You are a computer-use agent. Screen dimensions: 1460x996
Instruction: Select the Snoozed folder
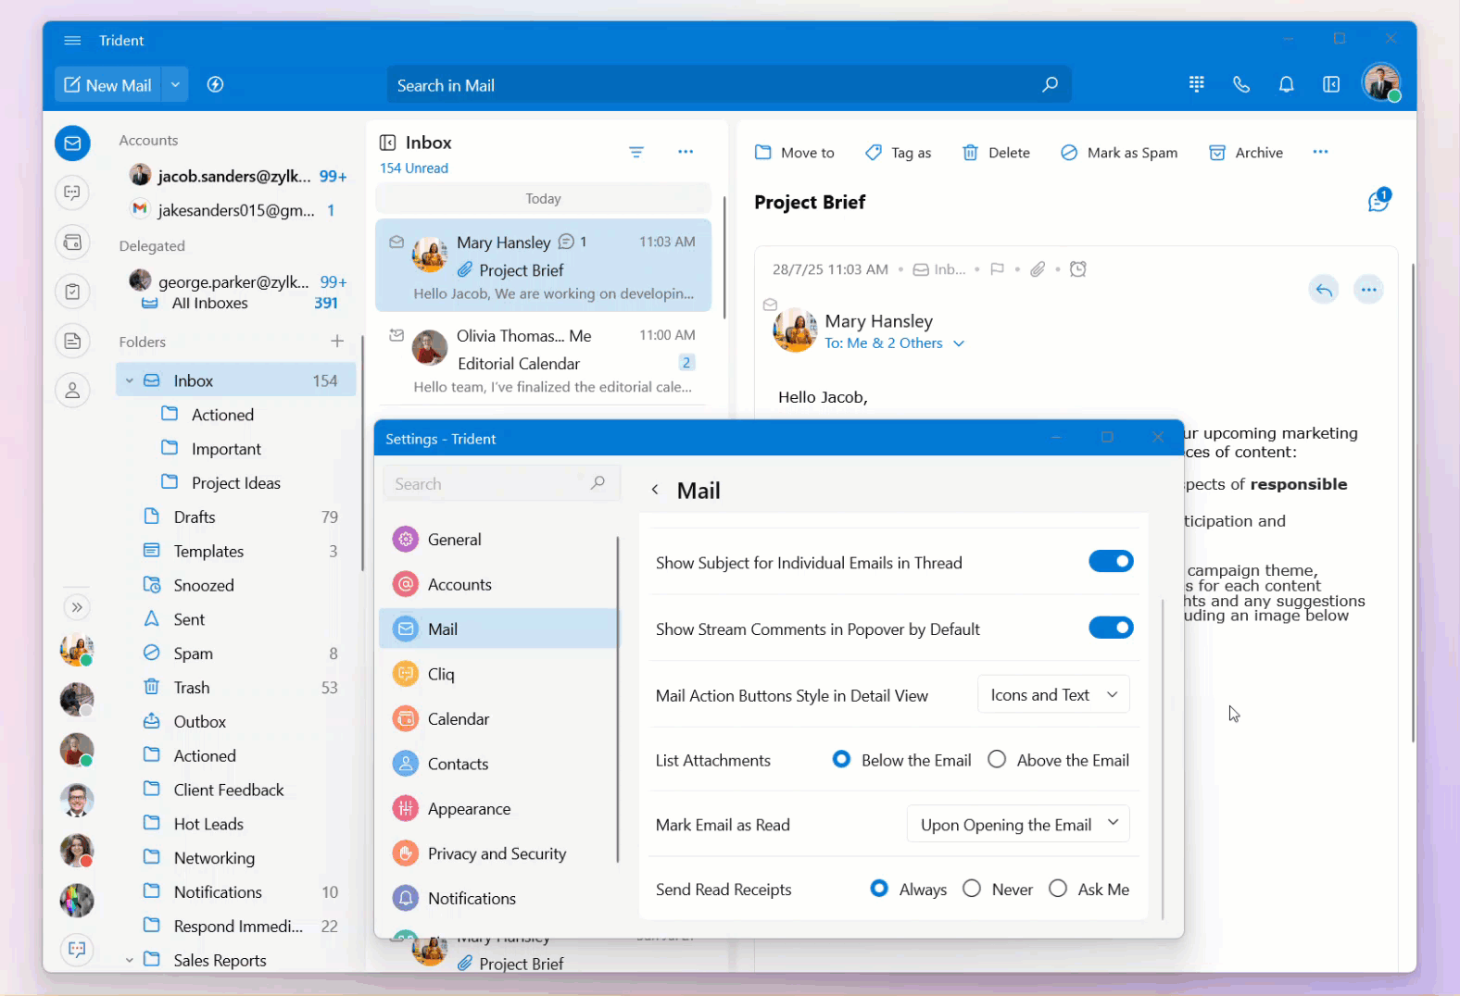point(236,585)
